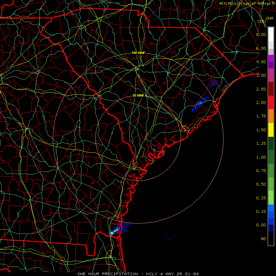Viewport: 276px width, 276px height.
Task: Click the black ND legend swatch
Action: (x=271, y=239)
